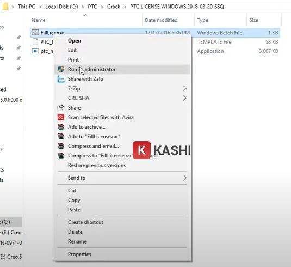
Task: Select Cut in the context menu
Action: click(122, 191)
